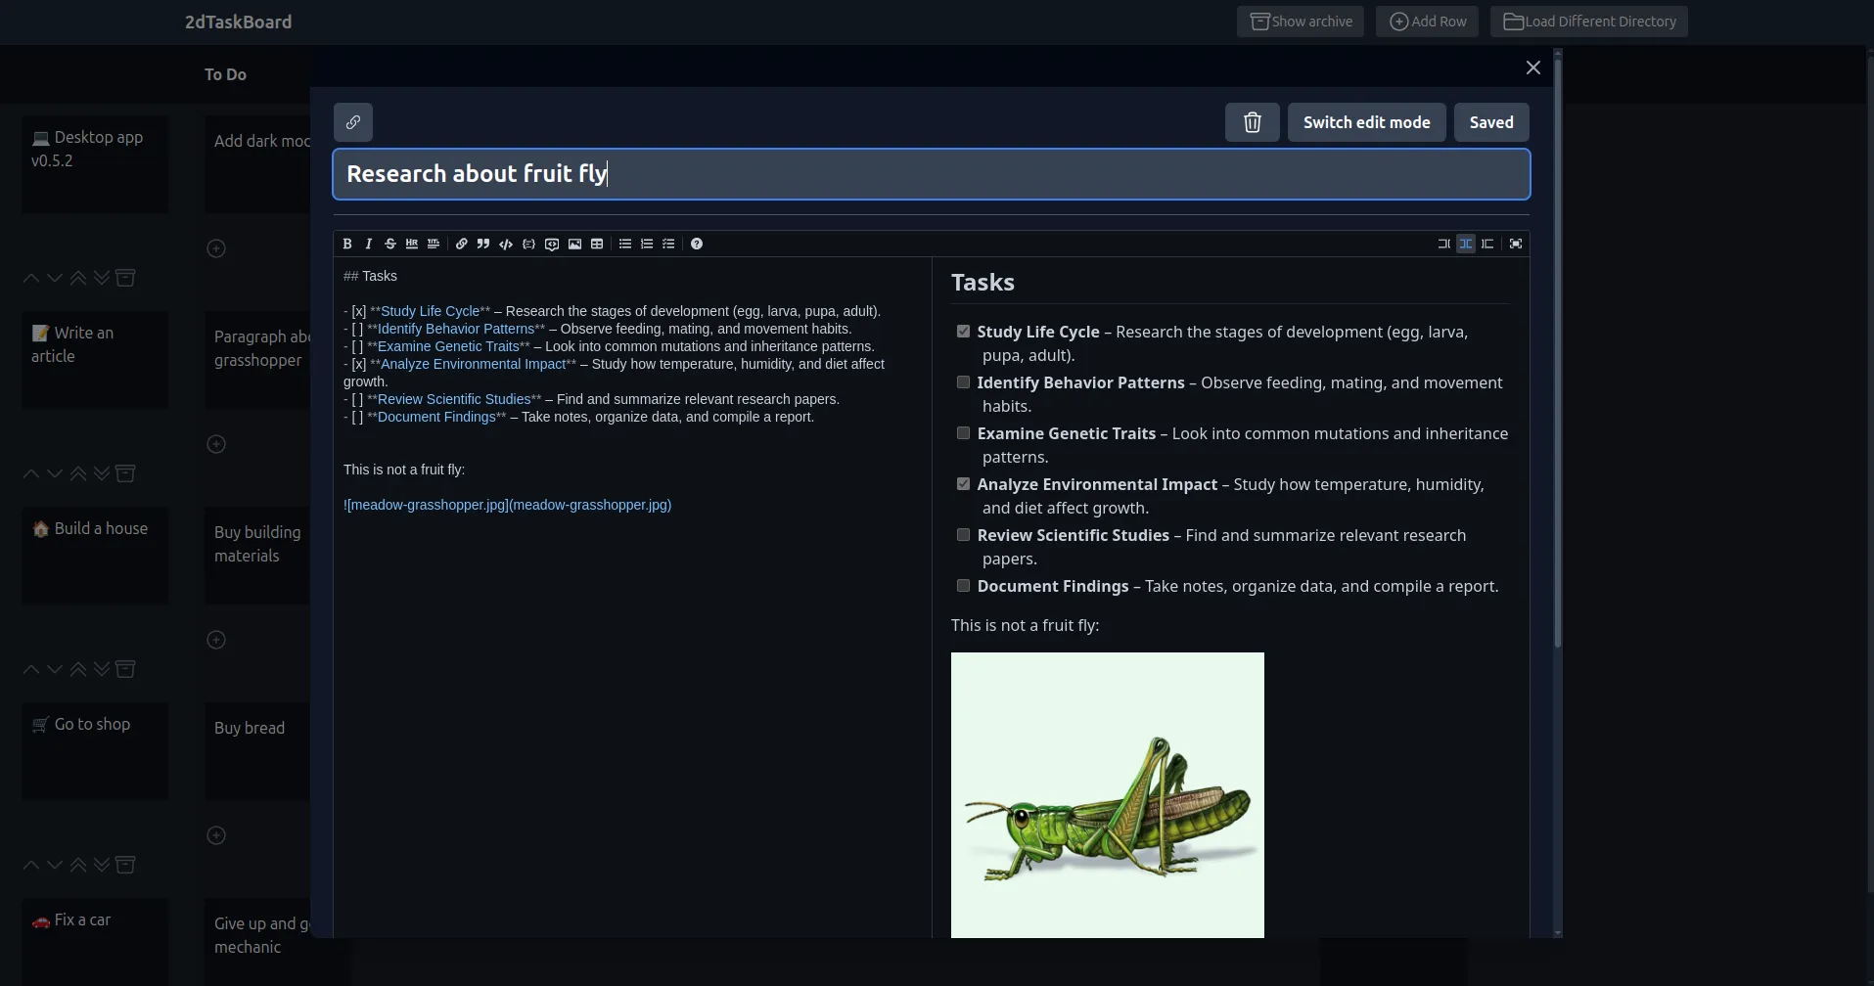
Task: Insert ordered numbered list from toolbar
Action: tap(647, 244)
